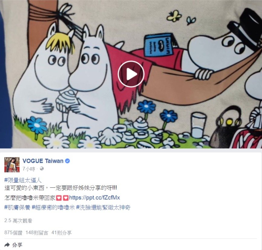
Task: Click the blue verified badge icon
Action: coord(67,161)
